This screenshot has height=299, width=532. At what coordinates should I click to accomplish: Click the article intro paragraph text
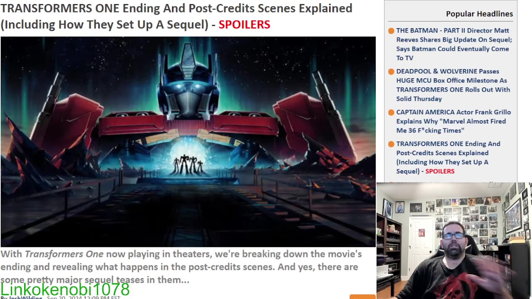[x=181, y=267]
